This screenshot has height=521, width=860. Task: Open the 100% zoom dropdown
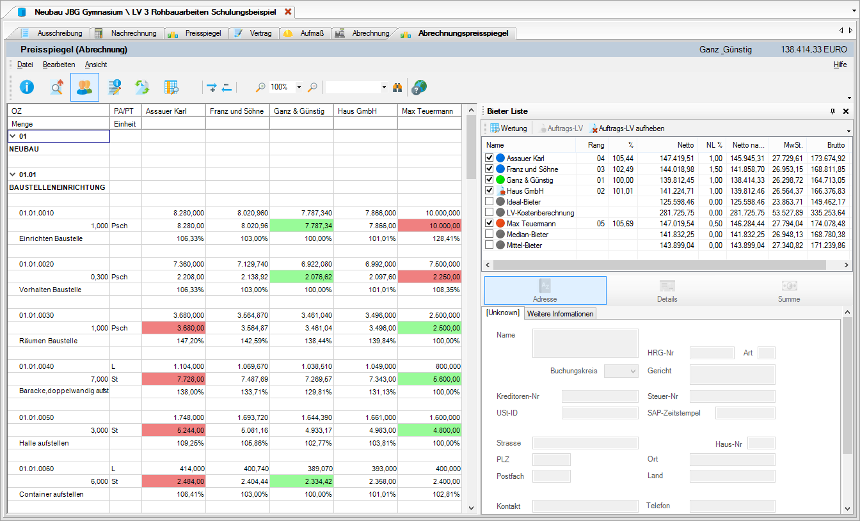pyautogui.click(x=299, y=88)
